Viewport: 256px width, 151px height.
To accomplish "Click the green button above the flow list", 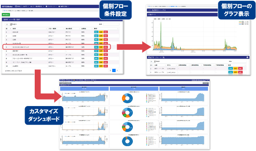I will click(6, 15).
